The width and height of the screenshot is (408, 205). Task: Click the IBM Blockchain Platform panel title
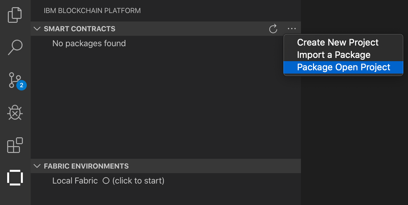pyautogui.click(x=92, y=11)
